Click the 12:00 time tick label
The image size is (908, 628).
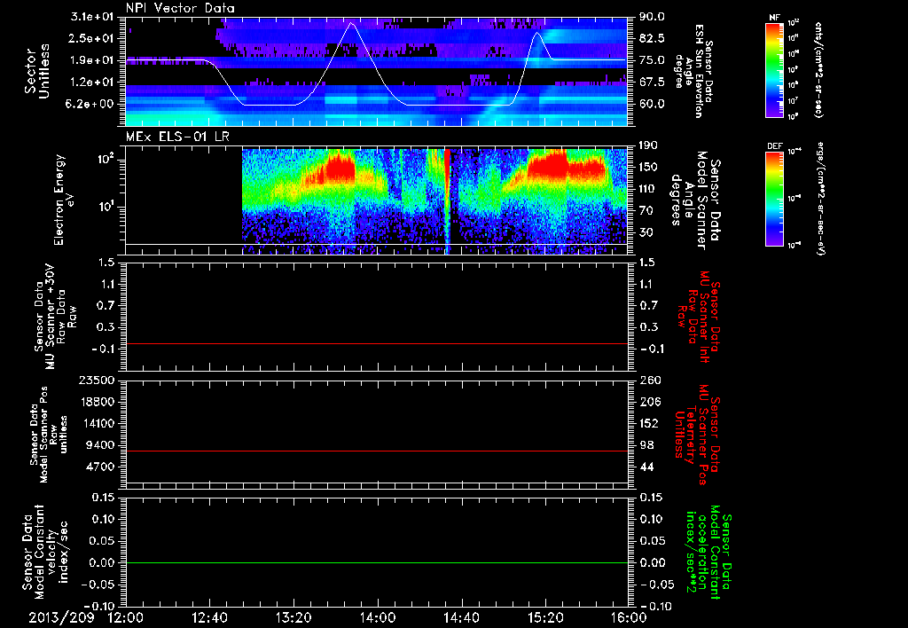pos(126,617)
